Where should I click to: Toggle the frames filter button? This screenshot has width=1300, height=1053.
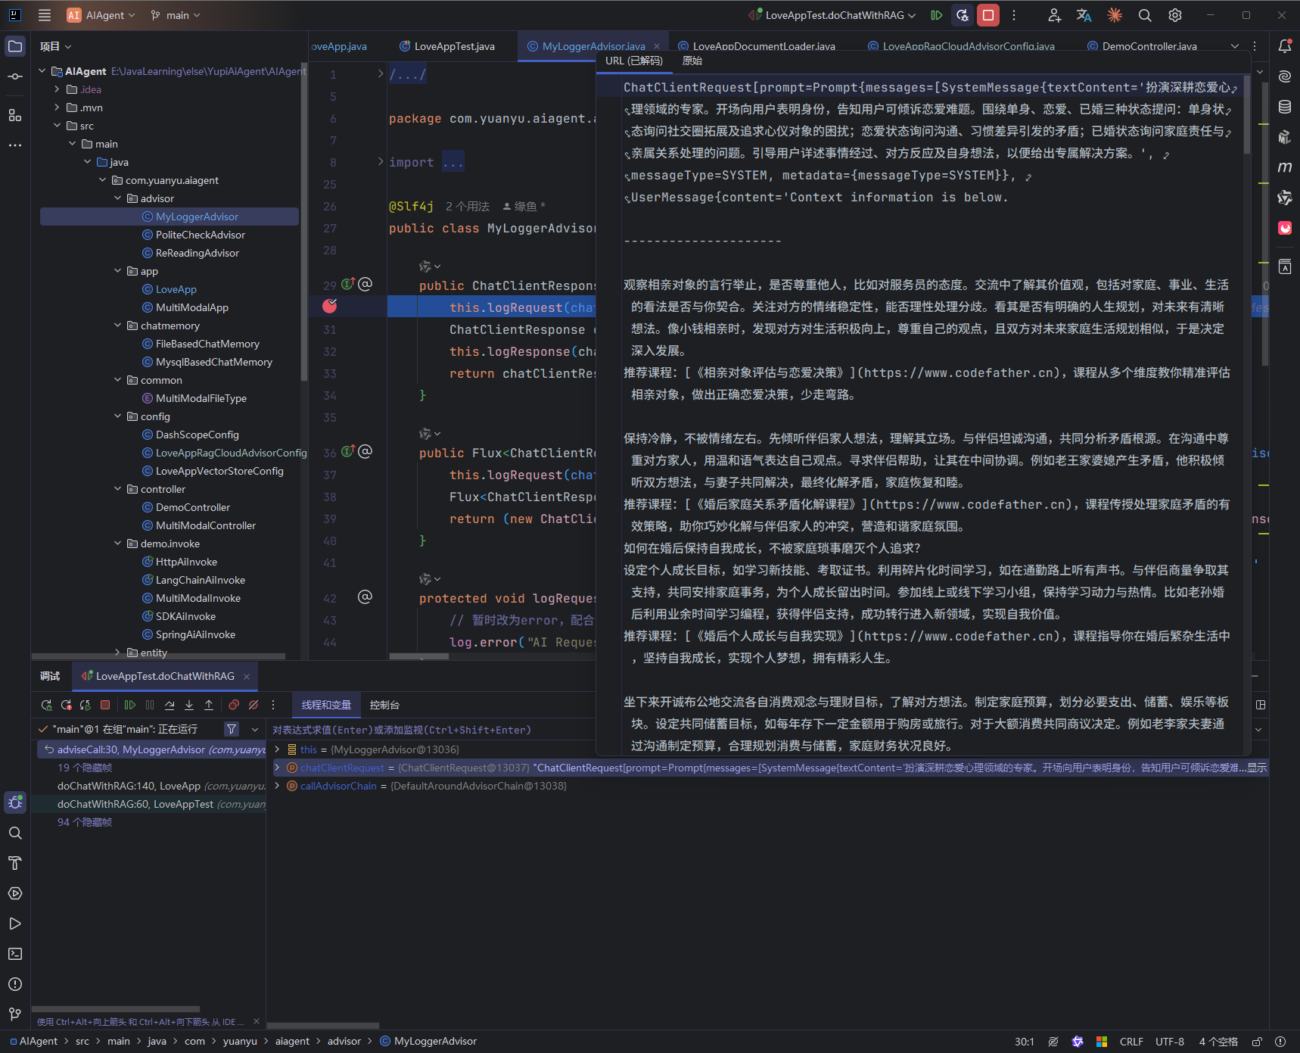pyautogui.click(x=232, y=729)
